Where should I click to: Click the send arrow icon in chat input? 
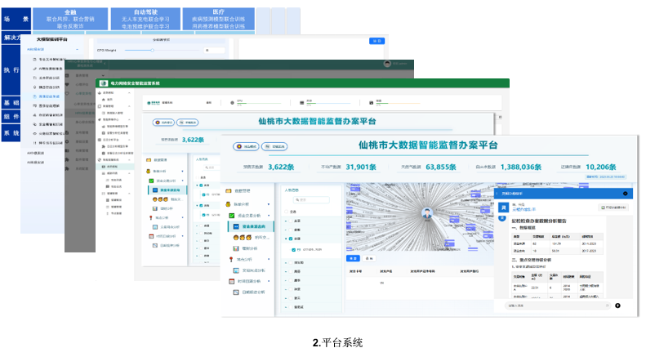(x=617, y=306)
